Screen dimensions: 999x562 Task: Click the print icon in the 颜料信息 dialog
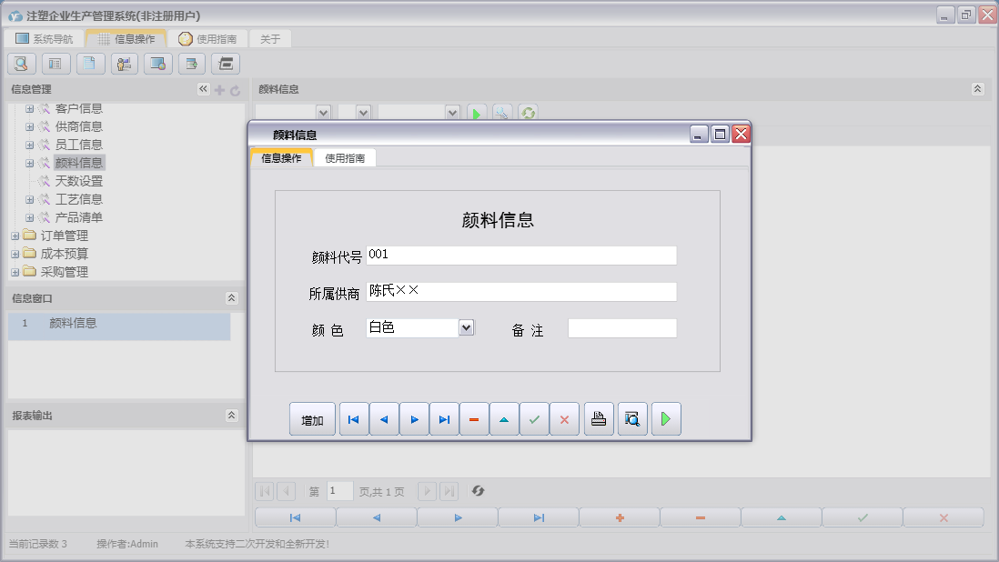click(599, 419)
